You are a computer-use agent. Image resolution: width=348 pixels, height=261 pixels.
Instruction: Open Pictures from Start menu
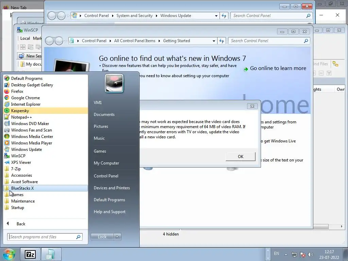pyautogui.click(x=101, y=126)
